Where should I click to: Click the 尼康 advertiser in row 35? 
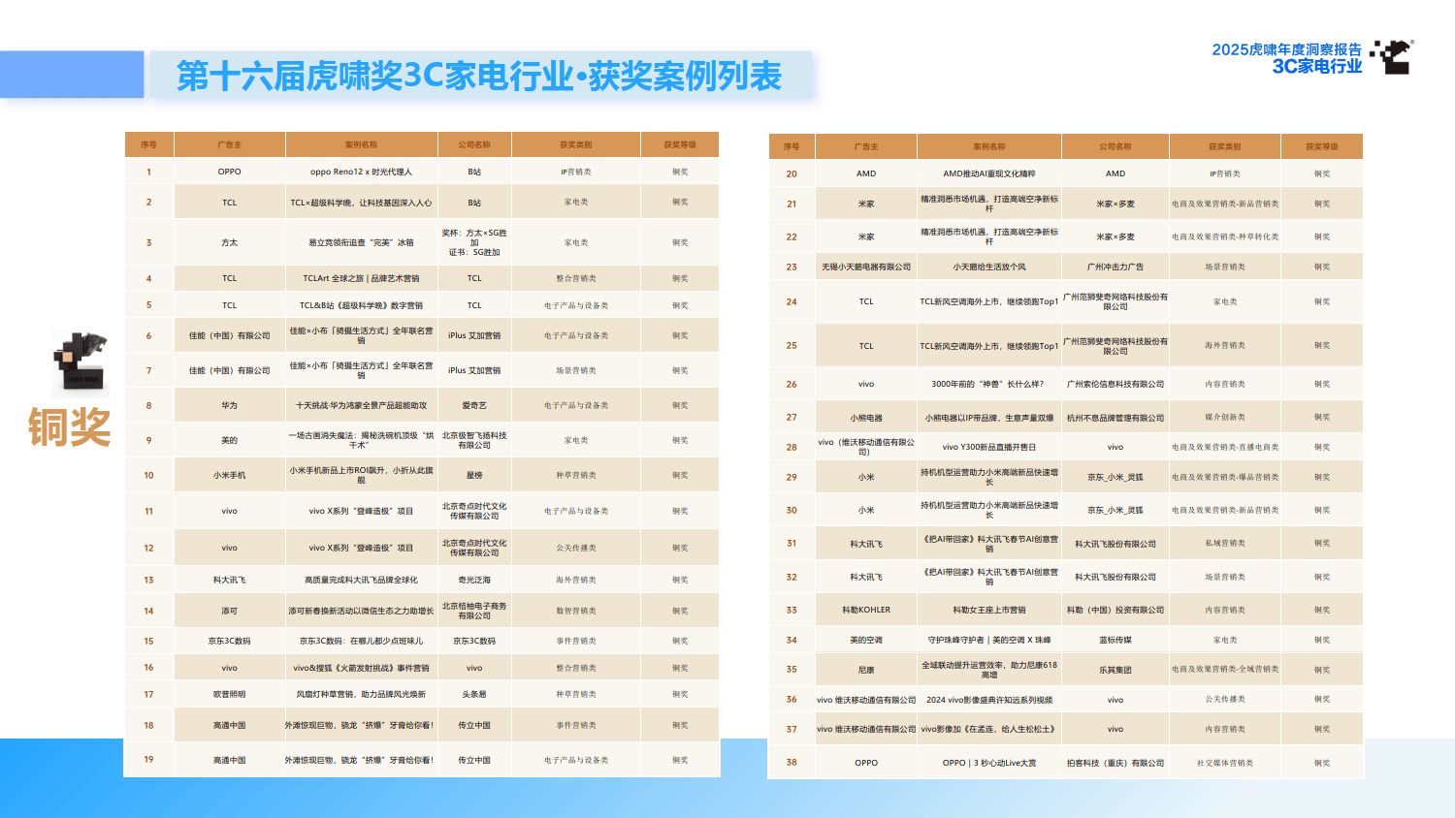(866, 669)
